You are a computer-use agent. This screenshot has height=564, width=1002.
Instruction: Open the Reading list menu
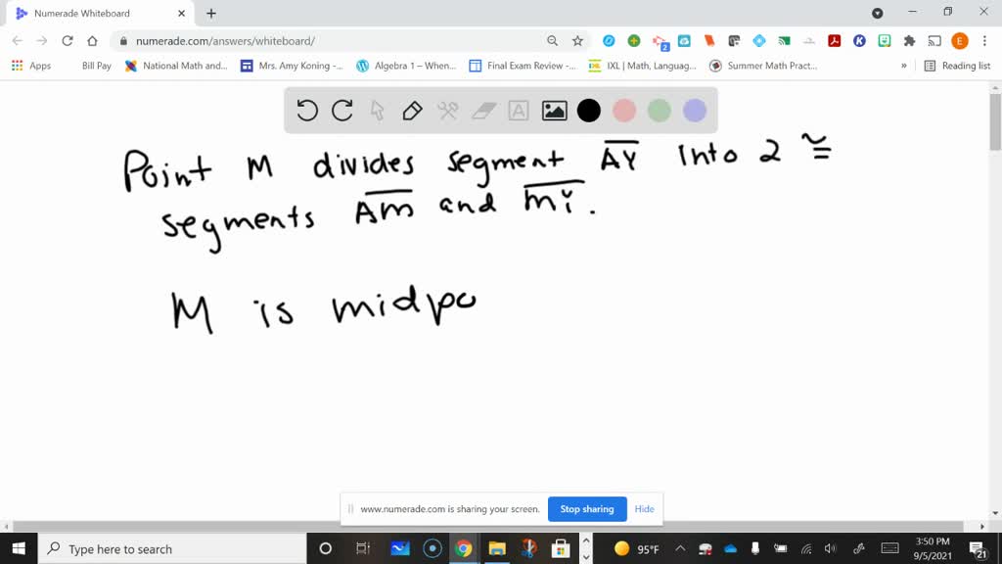(x=960, y=66)
